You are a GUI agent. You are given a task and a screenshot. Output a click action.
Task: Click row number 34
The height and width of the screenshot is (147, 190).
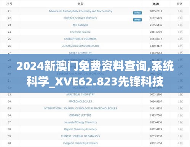9,101
